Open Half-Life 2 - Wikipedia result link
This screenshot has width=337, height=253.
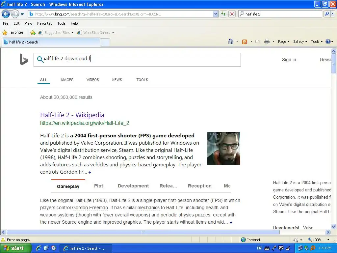(x=72, y=115)
